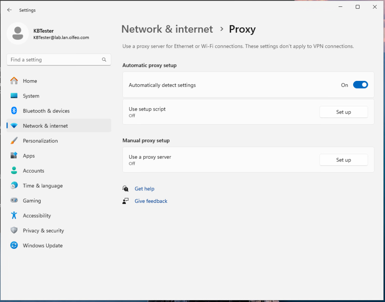This screenshot has height=302, width=385.
Task: Open Privacy & security shield icon
Action: click(x=14, y=231)
